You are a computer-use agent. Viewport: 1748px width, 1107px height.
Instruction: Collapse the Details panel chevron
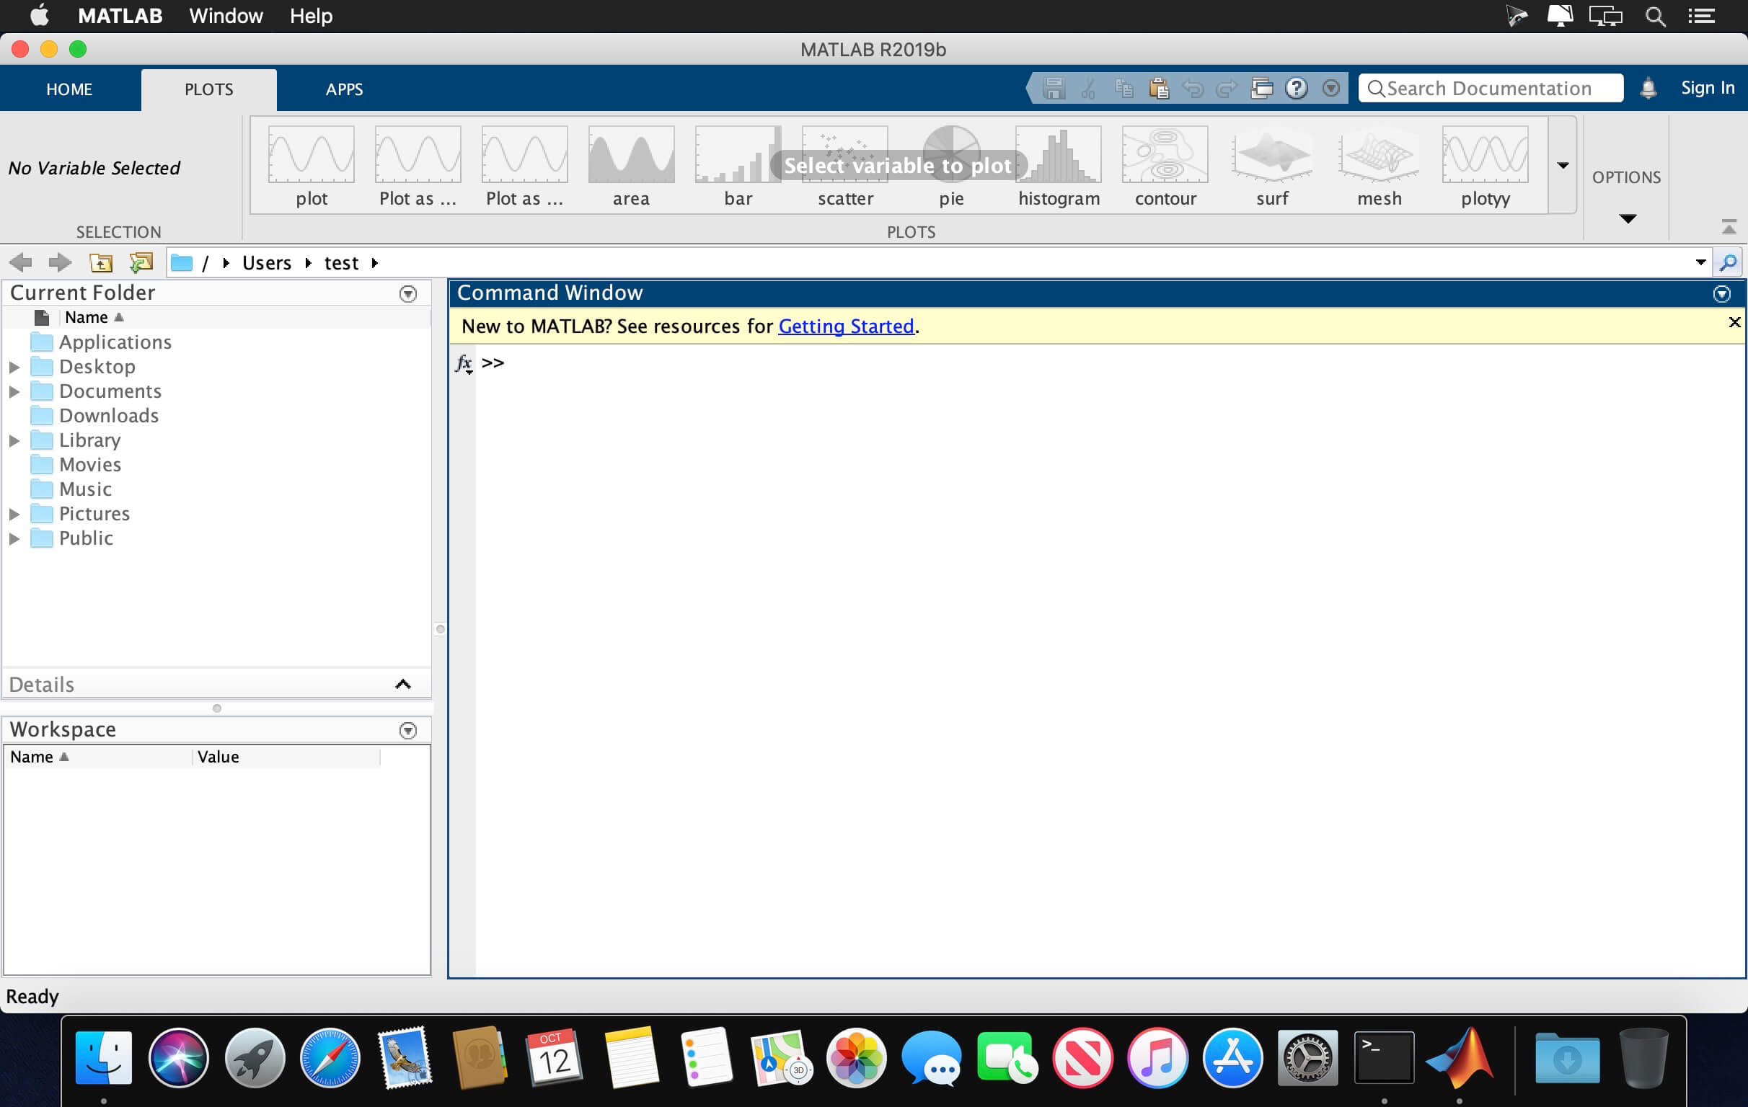point(403,684)
